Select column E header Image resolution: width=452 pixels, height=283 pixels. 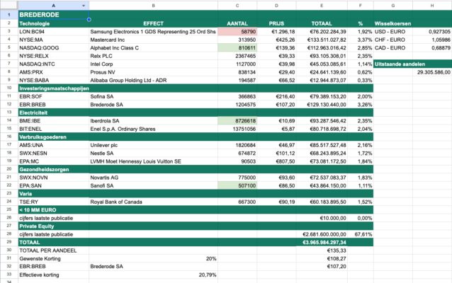(322, 6)
